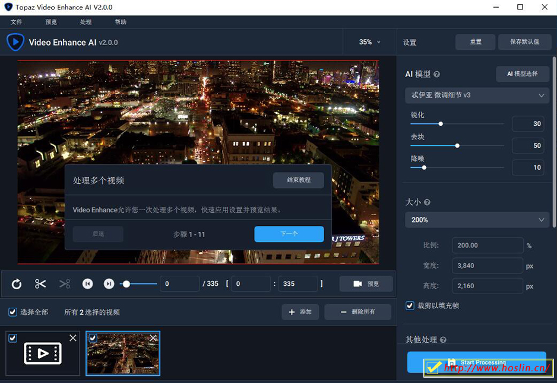This screenshot has width=557, height=383.
Task: Select the first video placeholder thumbnail
Action: click(x=43, y=353)
